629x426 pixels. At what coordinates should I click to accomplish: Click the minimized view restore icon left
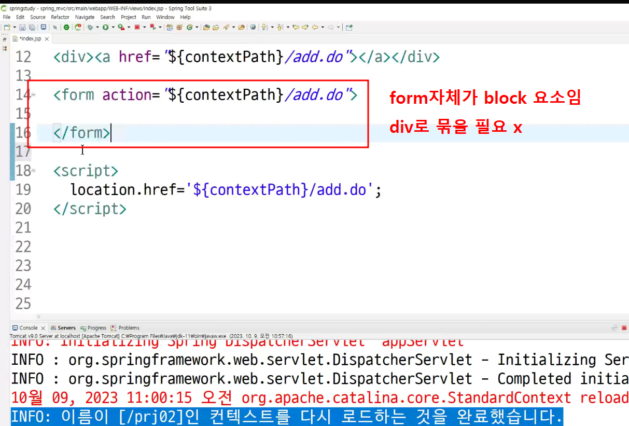click(5, 39)
